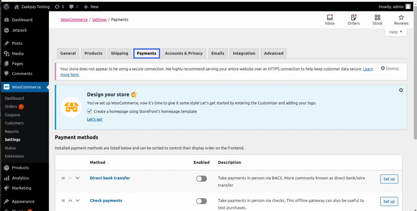The image size is (417, 211).
Task: Open the Check payments method link
Action: [x=106, y=200]
